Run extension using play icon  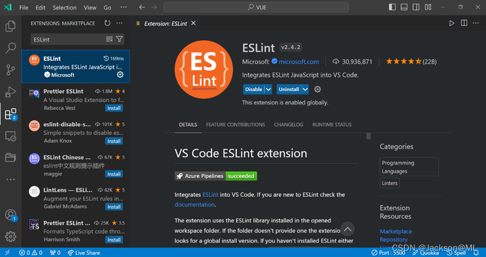click(x=452, y=23)
